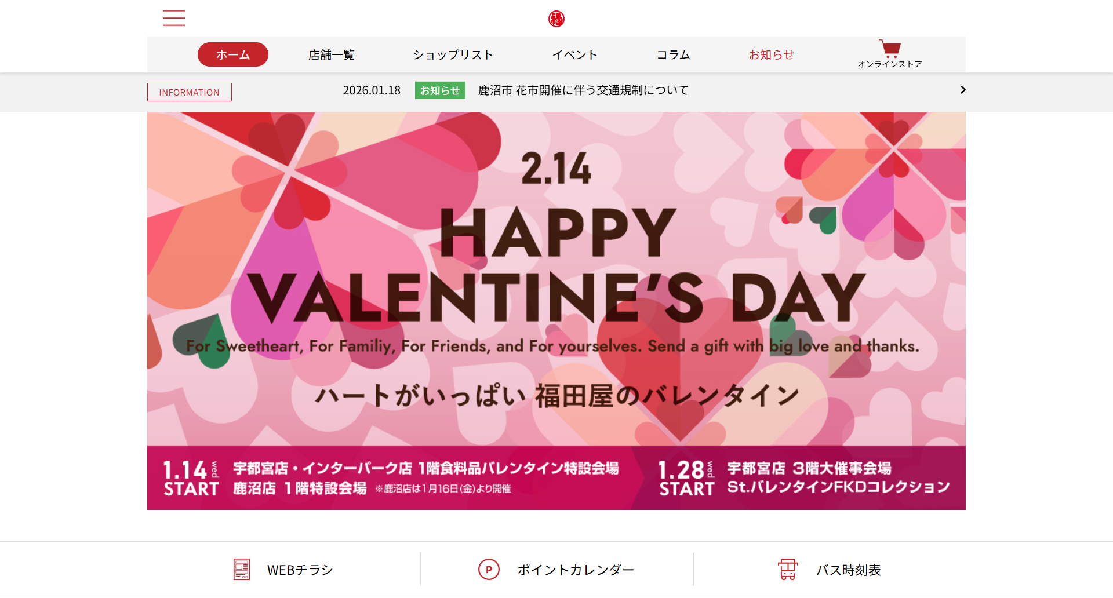Open the 鹿沼市 traffic regulation notice

coord(583,90)
